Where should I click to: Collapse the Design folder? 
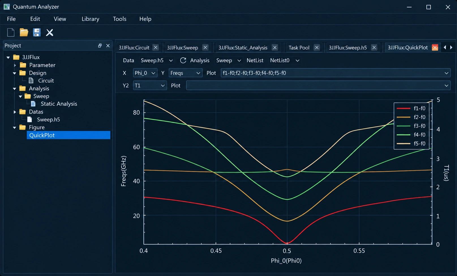tap(14, 73)
